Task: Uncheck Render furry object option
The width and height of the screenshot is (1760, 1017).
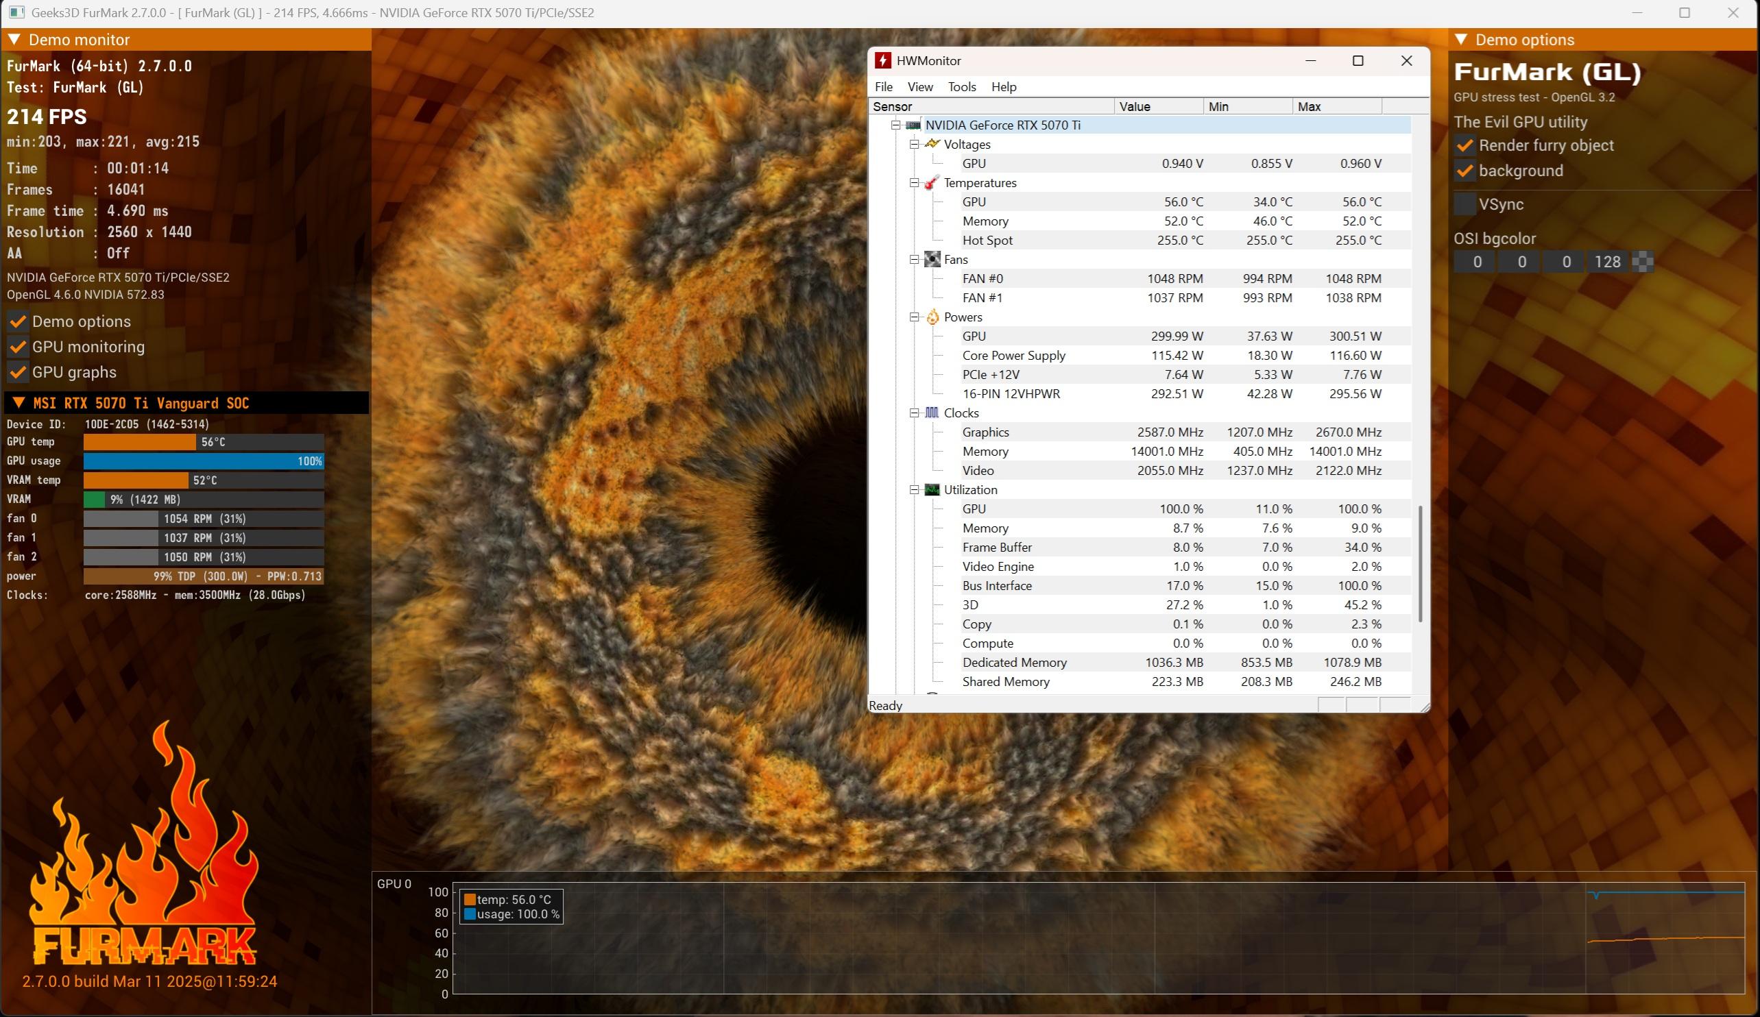Action: click(x=1464, y=146)
